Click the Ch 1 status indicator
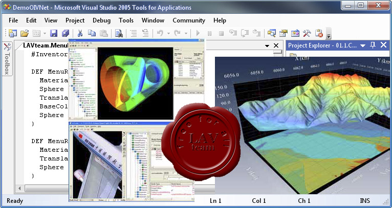Screen dimensions: 392x208 tap(304, 201)
